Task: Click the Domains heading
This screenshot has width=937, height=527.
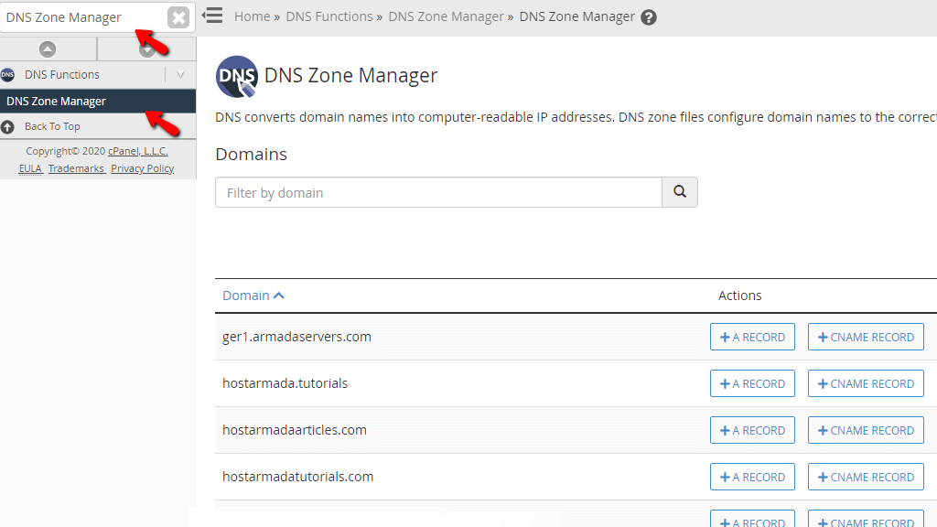Action: click(x=251, y=154)
